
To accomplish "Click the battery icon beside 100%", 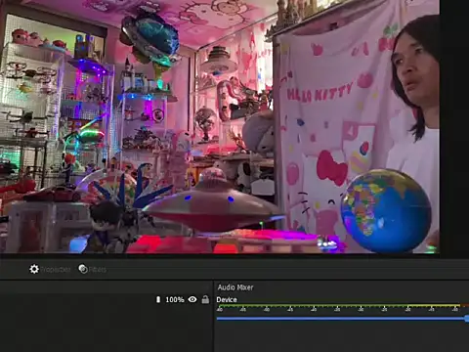I will tap(158, 299).
